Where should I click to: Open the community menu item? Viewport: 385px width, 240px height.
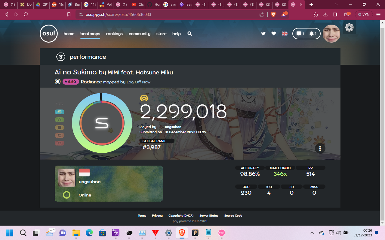click(x=140, y=34)
